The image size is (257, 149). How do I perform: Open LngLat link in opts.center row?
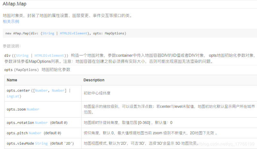(13, 96)
